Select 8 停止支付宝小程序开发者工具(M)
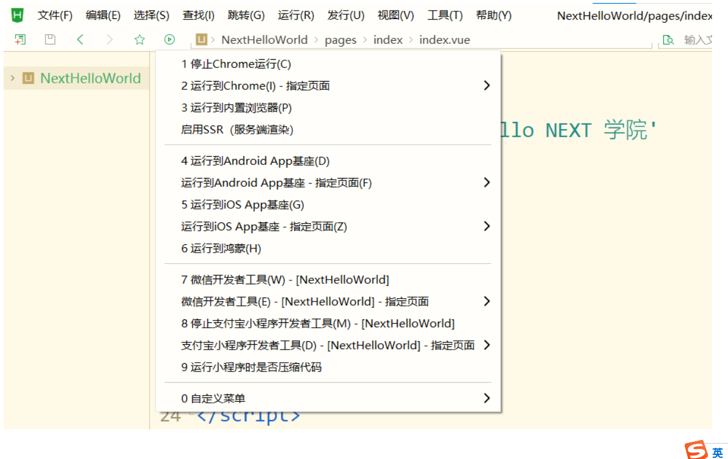This screenshot has width=728, height=459. [328, 324]
